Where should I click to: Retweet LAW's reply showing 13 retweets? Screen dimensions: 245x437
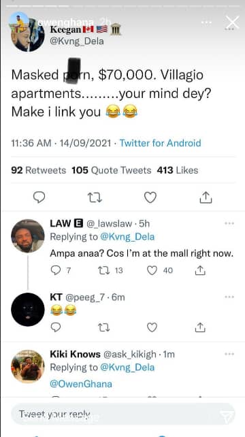[111, 270]
